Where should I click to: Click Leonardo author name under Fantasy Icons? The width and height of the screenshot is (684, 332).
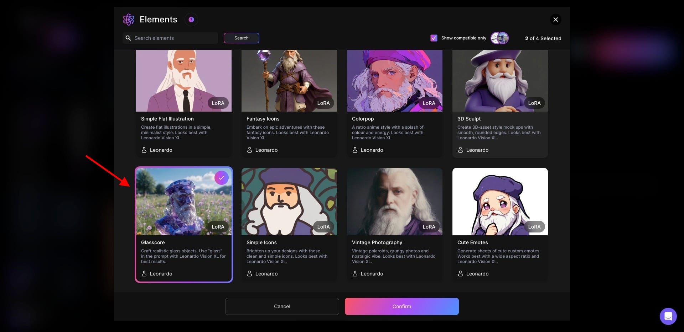pos(266,150)
